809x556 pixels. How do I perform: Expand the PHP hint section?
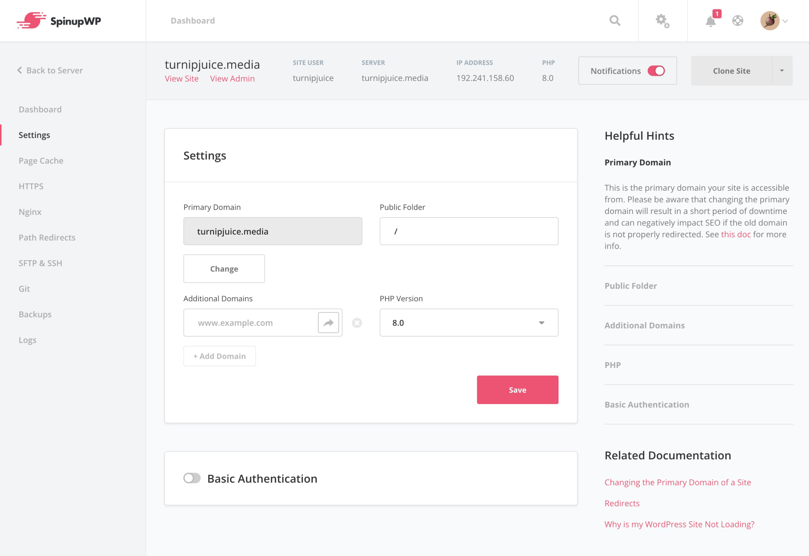point(612,365)
